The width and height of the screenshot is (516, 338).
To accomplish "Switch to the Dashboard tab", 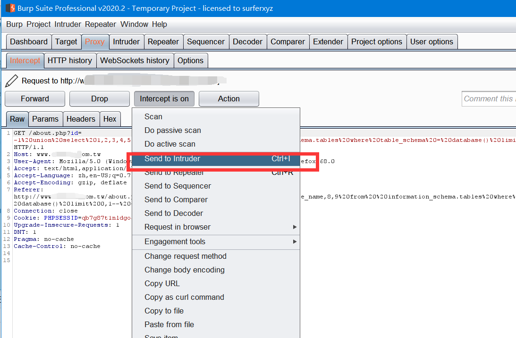I will tap(29, 41).
